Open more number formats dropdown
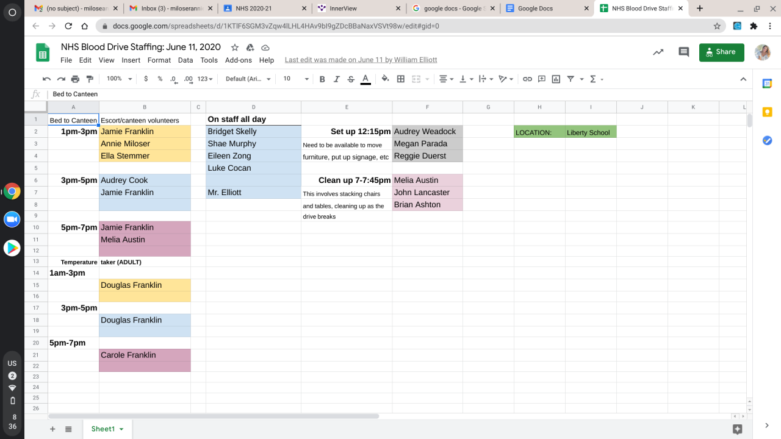This screenshot has width=781, height=439. pos(206,79)
